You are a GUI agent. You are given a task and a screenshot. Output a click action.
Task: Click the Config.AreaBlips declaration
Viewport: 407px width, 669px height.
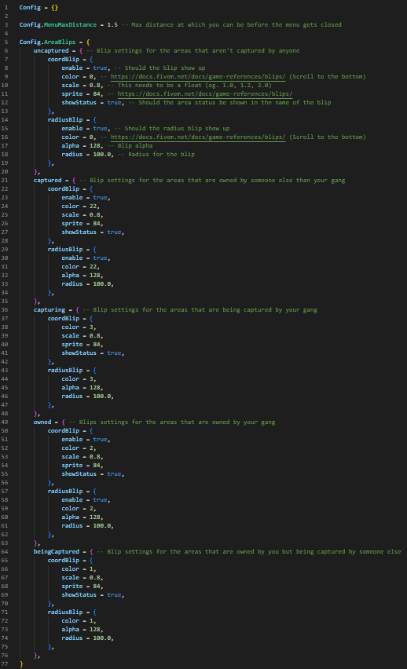47,42
